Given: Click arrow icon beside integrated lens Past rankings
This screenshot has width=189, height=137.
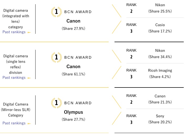Looking at the screenshot, I should pos(29,32).
